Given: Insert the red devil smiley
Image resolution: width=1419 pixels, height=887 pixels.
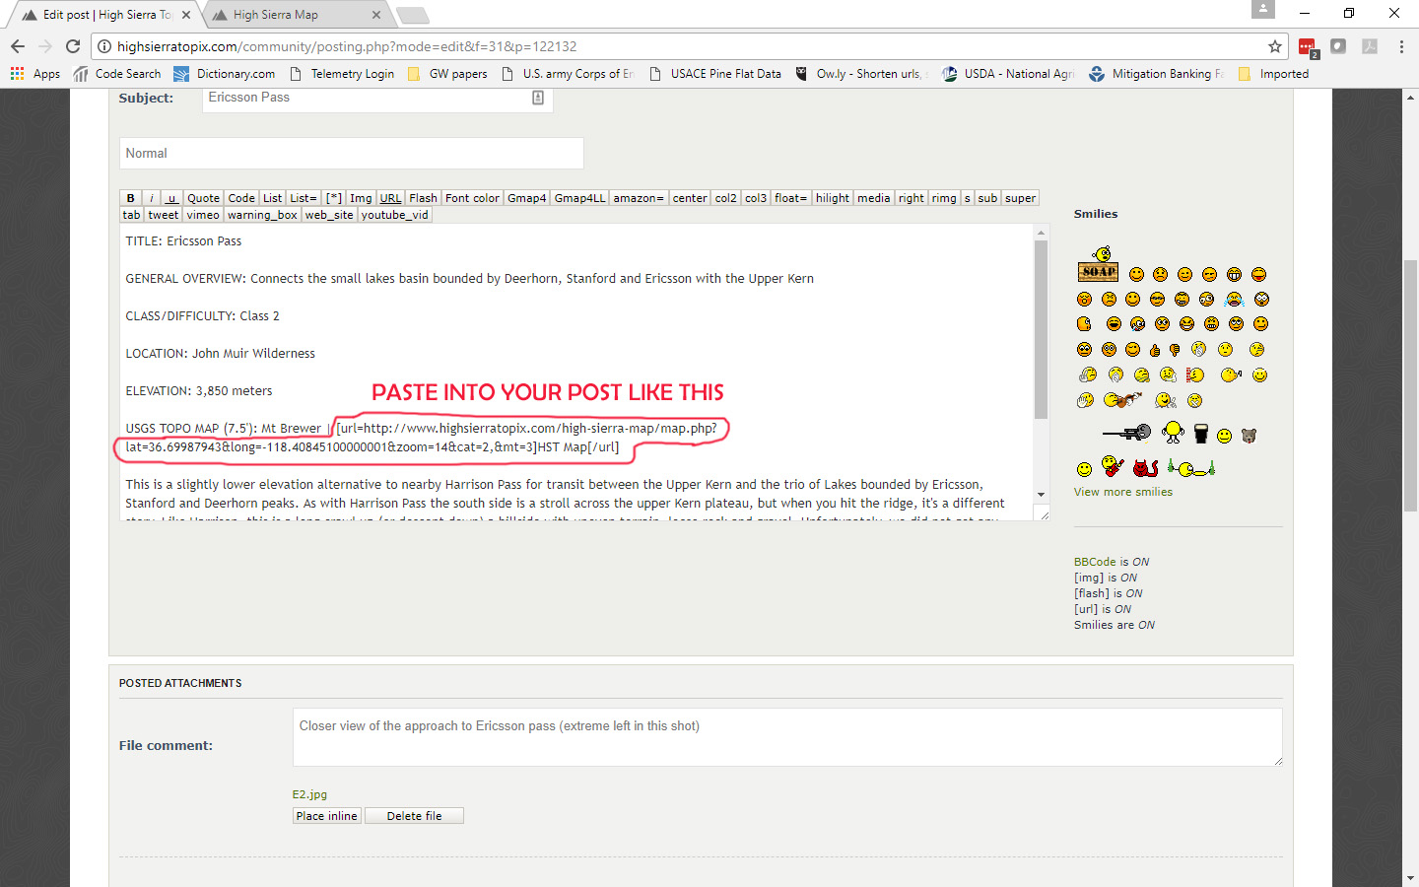Looking at the screenshot, I should (x=1145, y=468).
